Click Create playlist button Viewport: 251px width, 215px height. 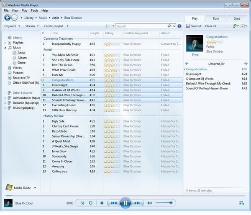point(54,26)
